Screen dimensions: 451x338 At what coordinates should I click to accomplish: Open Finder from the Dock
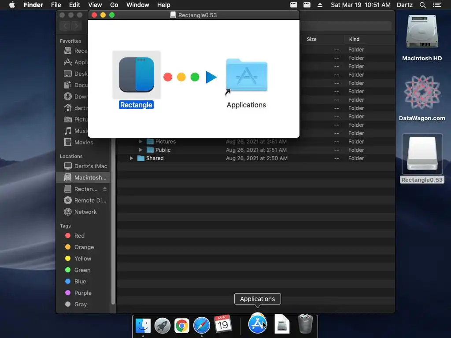(143, 325)
